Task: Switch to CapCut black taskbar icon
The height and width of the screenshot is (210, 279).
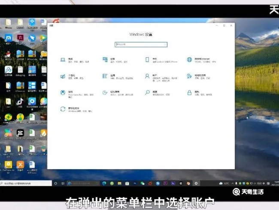Action: click(x=181, y=183)
